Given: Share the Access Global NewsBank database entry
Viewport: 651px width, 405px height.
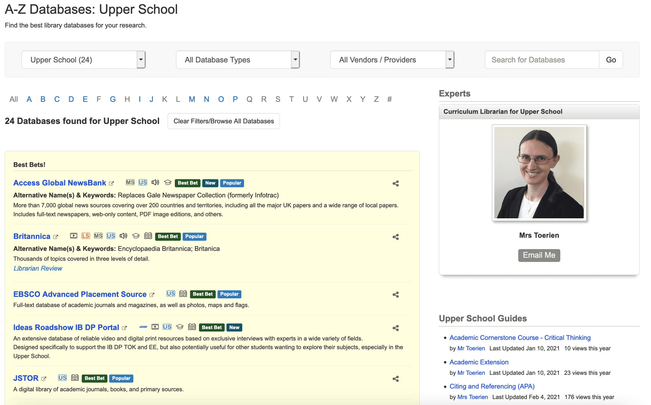Looking at the screenshot, I should pos(396,183).
